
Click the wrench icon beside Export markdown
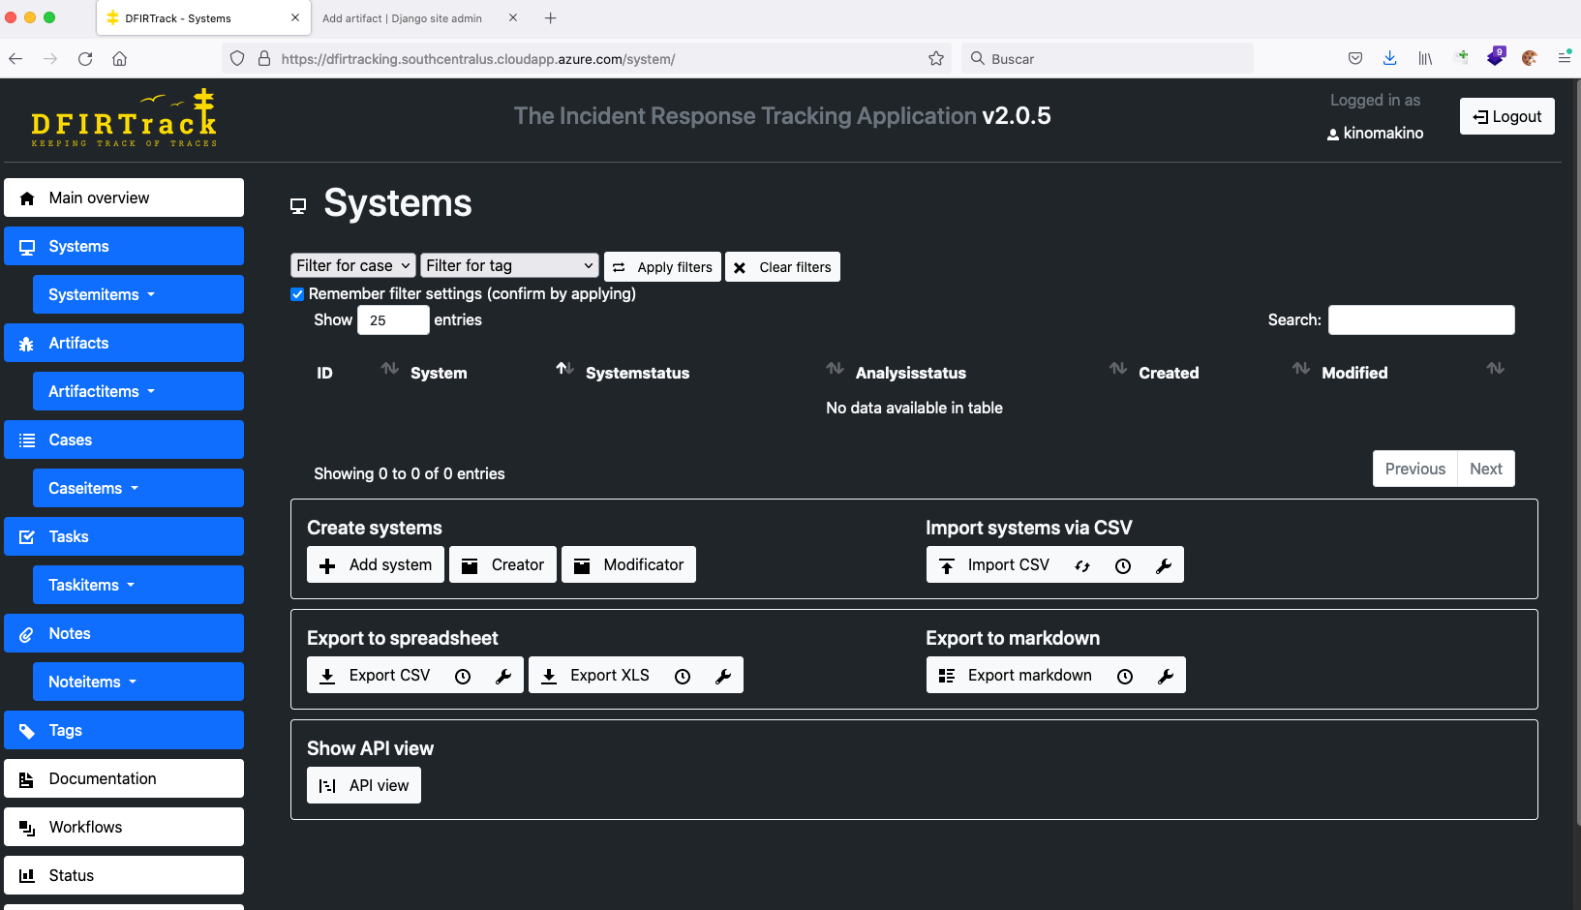(1166, 677)
